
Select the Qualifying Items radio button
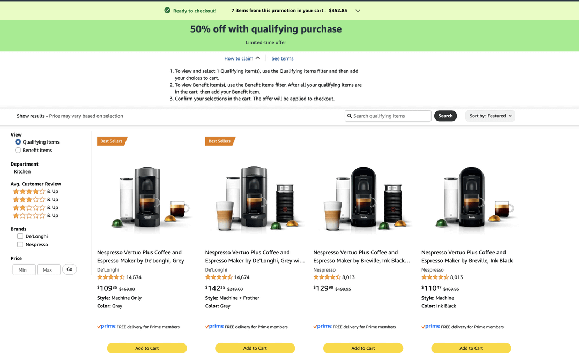(x=18, y=142)
